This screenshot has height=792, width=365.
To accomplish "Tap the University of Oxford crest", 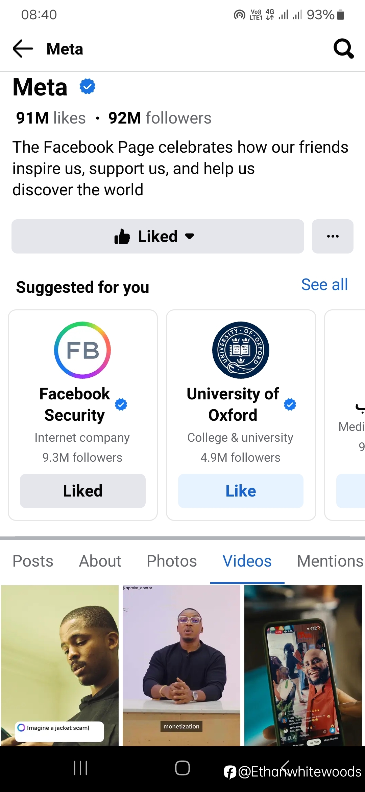I will pos(241,350).
